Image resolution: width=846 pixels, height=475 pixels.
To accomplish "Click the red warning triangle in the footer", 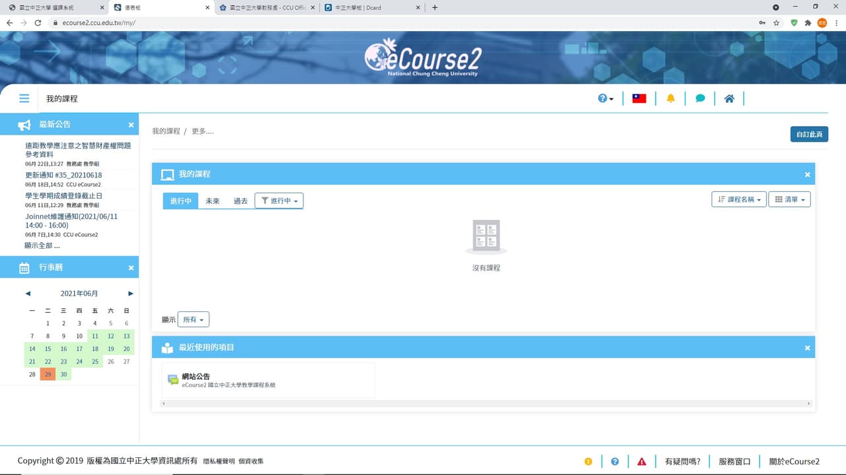I will [x=642, y=460].
